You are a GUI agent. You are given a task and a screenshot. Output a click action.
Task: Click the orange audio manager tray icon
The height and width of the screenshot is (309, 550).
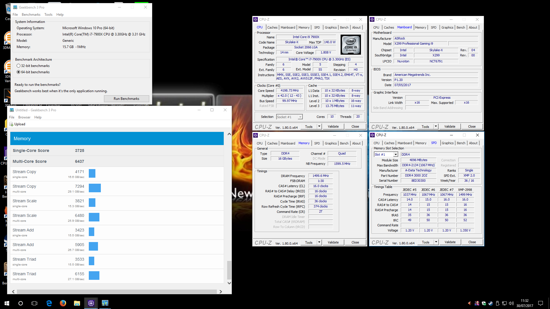(x=470, y=303)
